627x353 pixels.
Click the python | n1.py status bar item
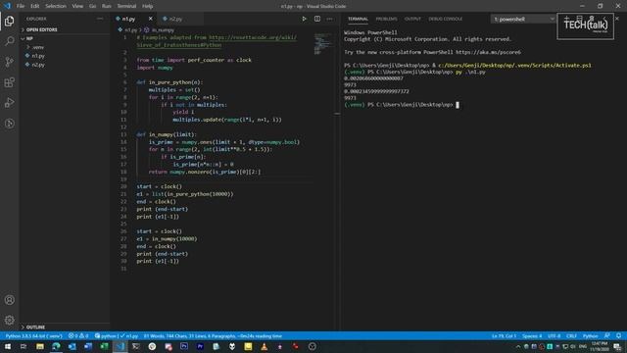tap(117, 335)
